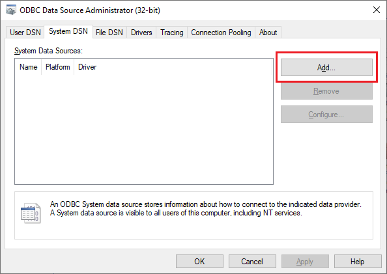Sort by the Driver column header
This screenshot has height=274, width=387.
(87, 67)
